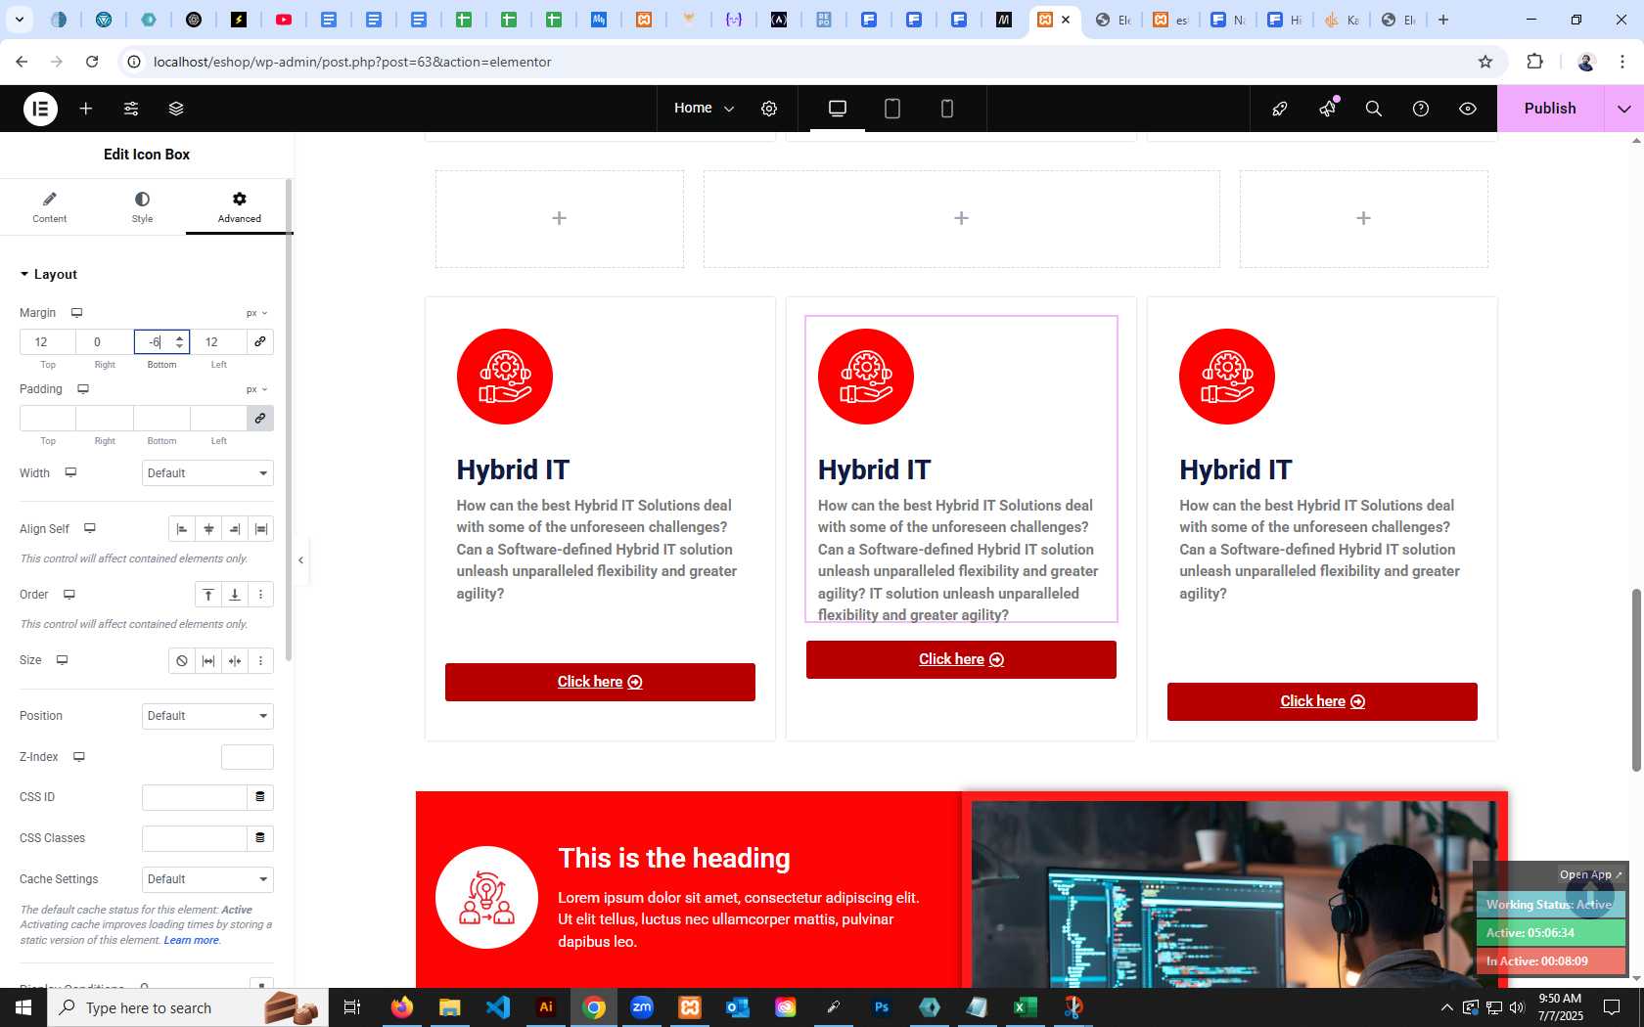Select the first Hybrid IT heading
This screenshot has width=1644, height=1027.
point(513,470)
